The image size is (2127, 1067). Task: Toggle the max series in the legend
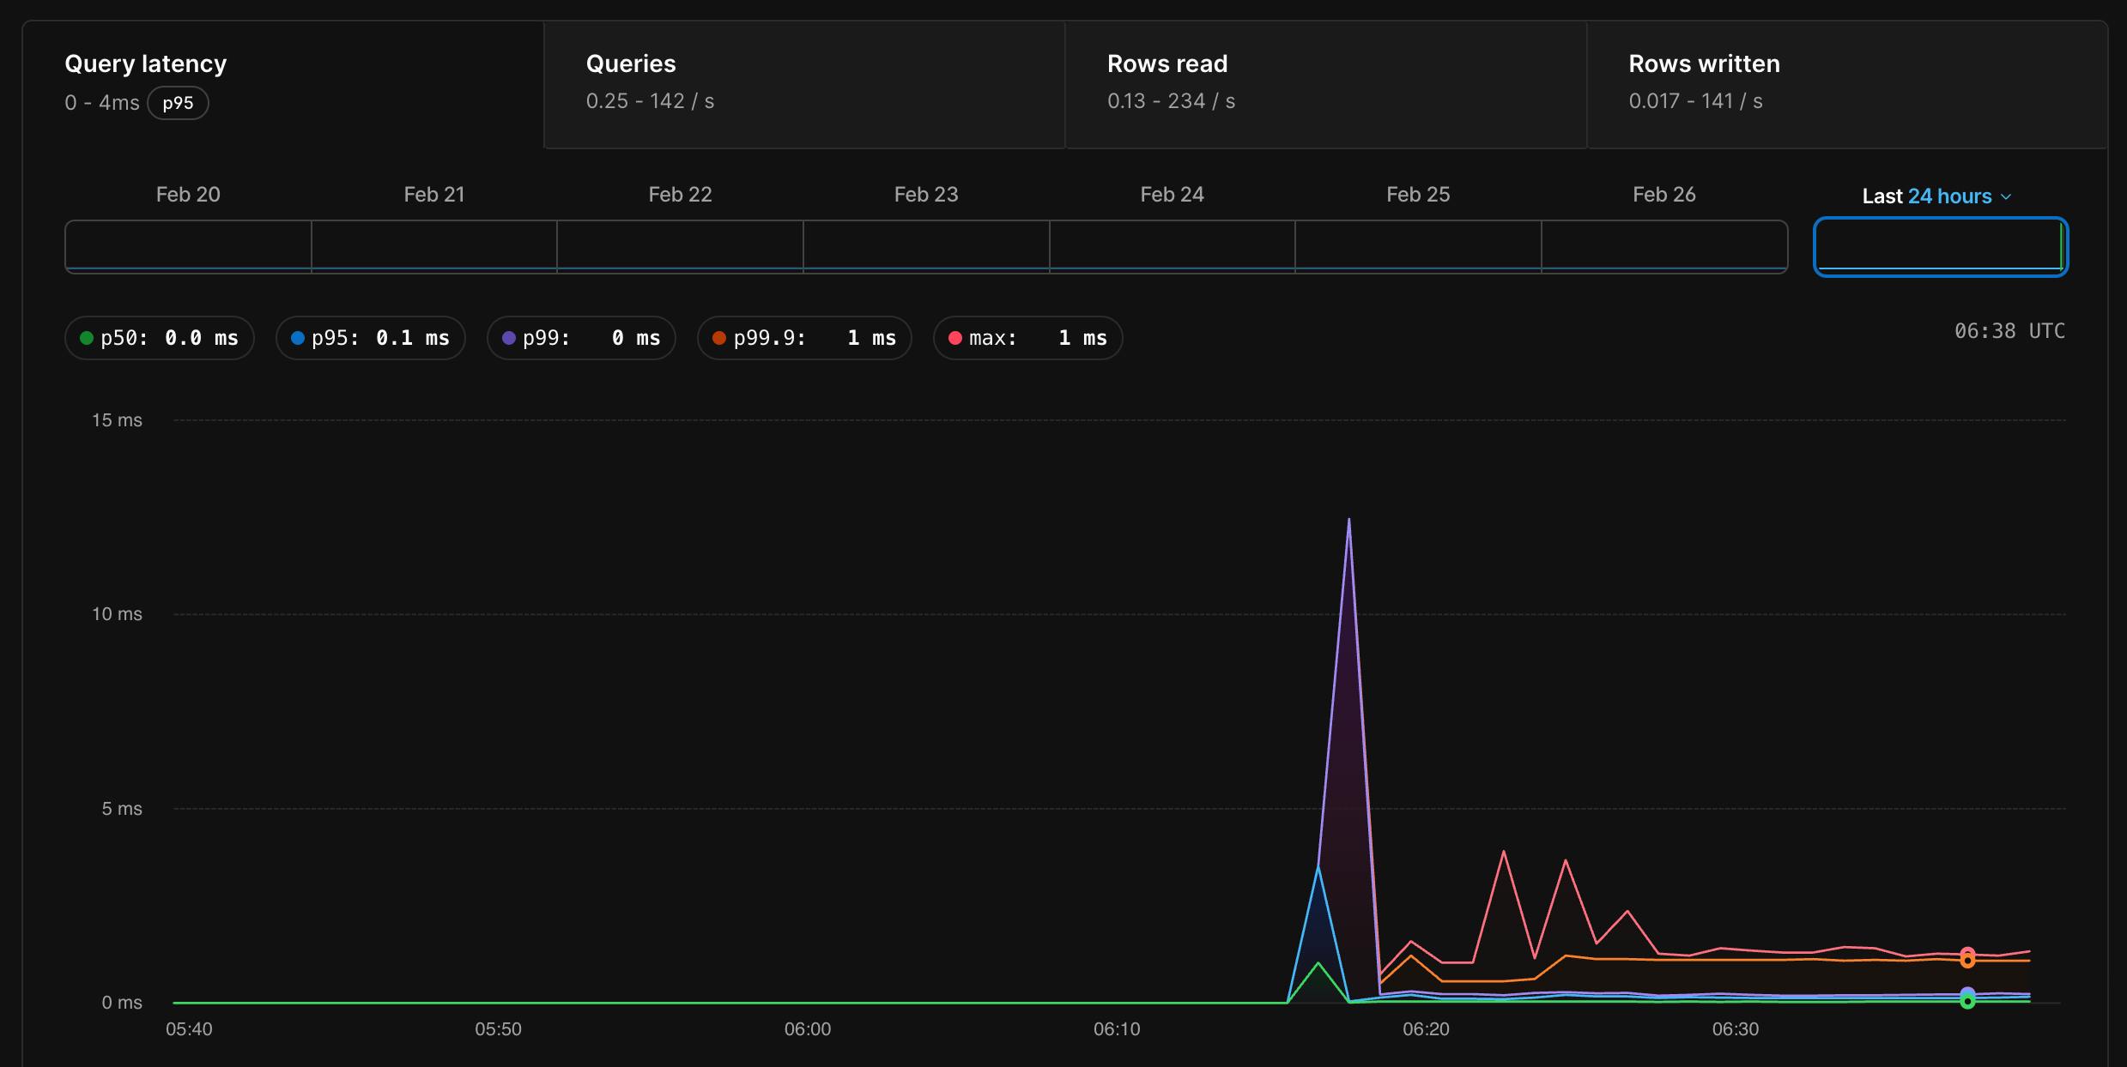[x=1027, y=338]
